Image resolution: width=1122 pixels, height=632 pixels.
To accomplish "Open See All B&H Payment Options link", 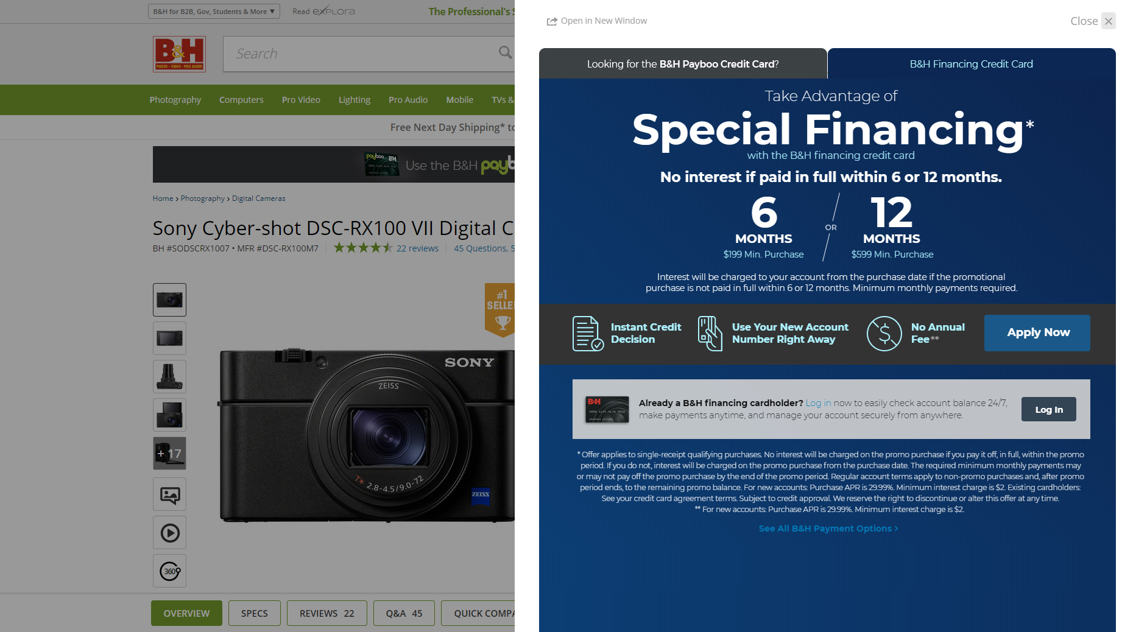I will point(828,528).
